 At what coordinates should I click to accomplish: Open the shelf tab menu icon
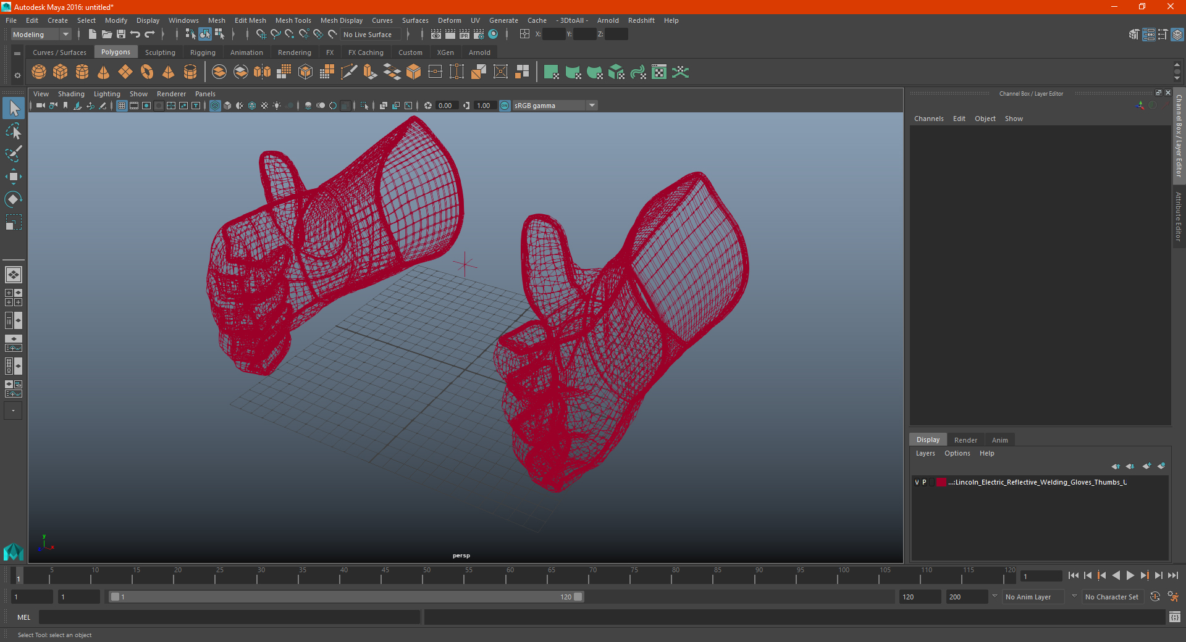click(x=17, y=54)
